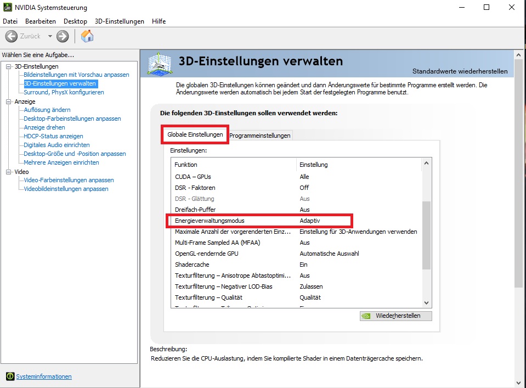Open the back history dropdown arrow
The height and width of the screenshot is (388, 526).
[50, 36]
